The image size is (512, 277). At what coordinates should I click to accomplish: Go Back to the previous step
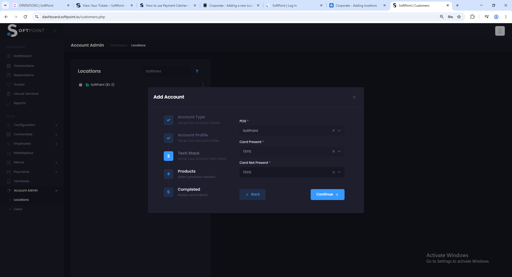pyautogui.click(x=252, y=194)
